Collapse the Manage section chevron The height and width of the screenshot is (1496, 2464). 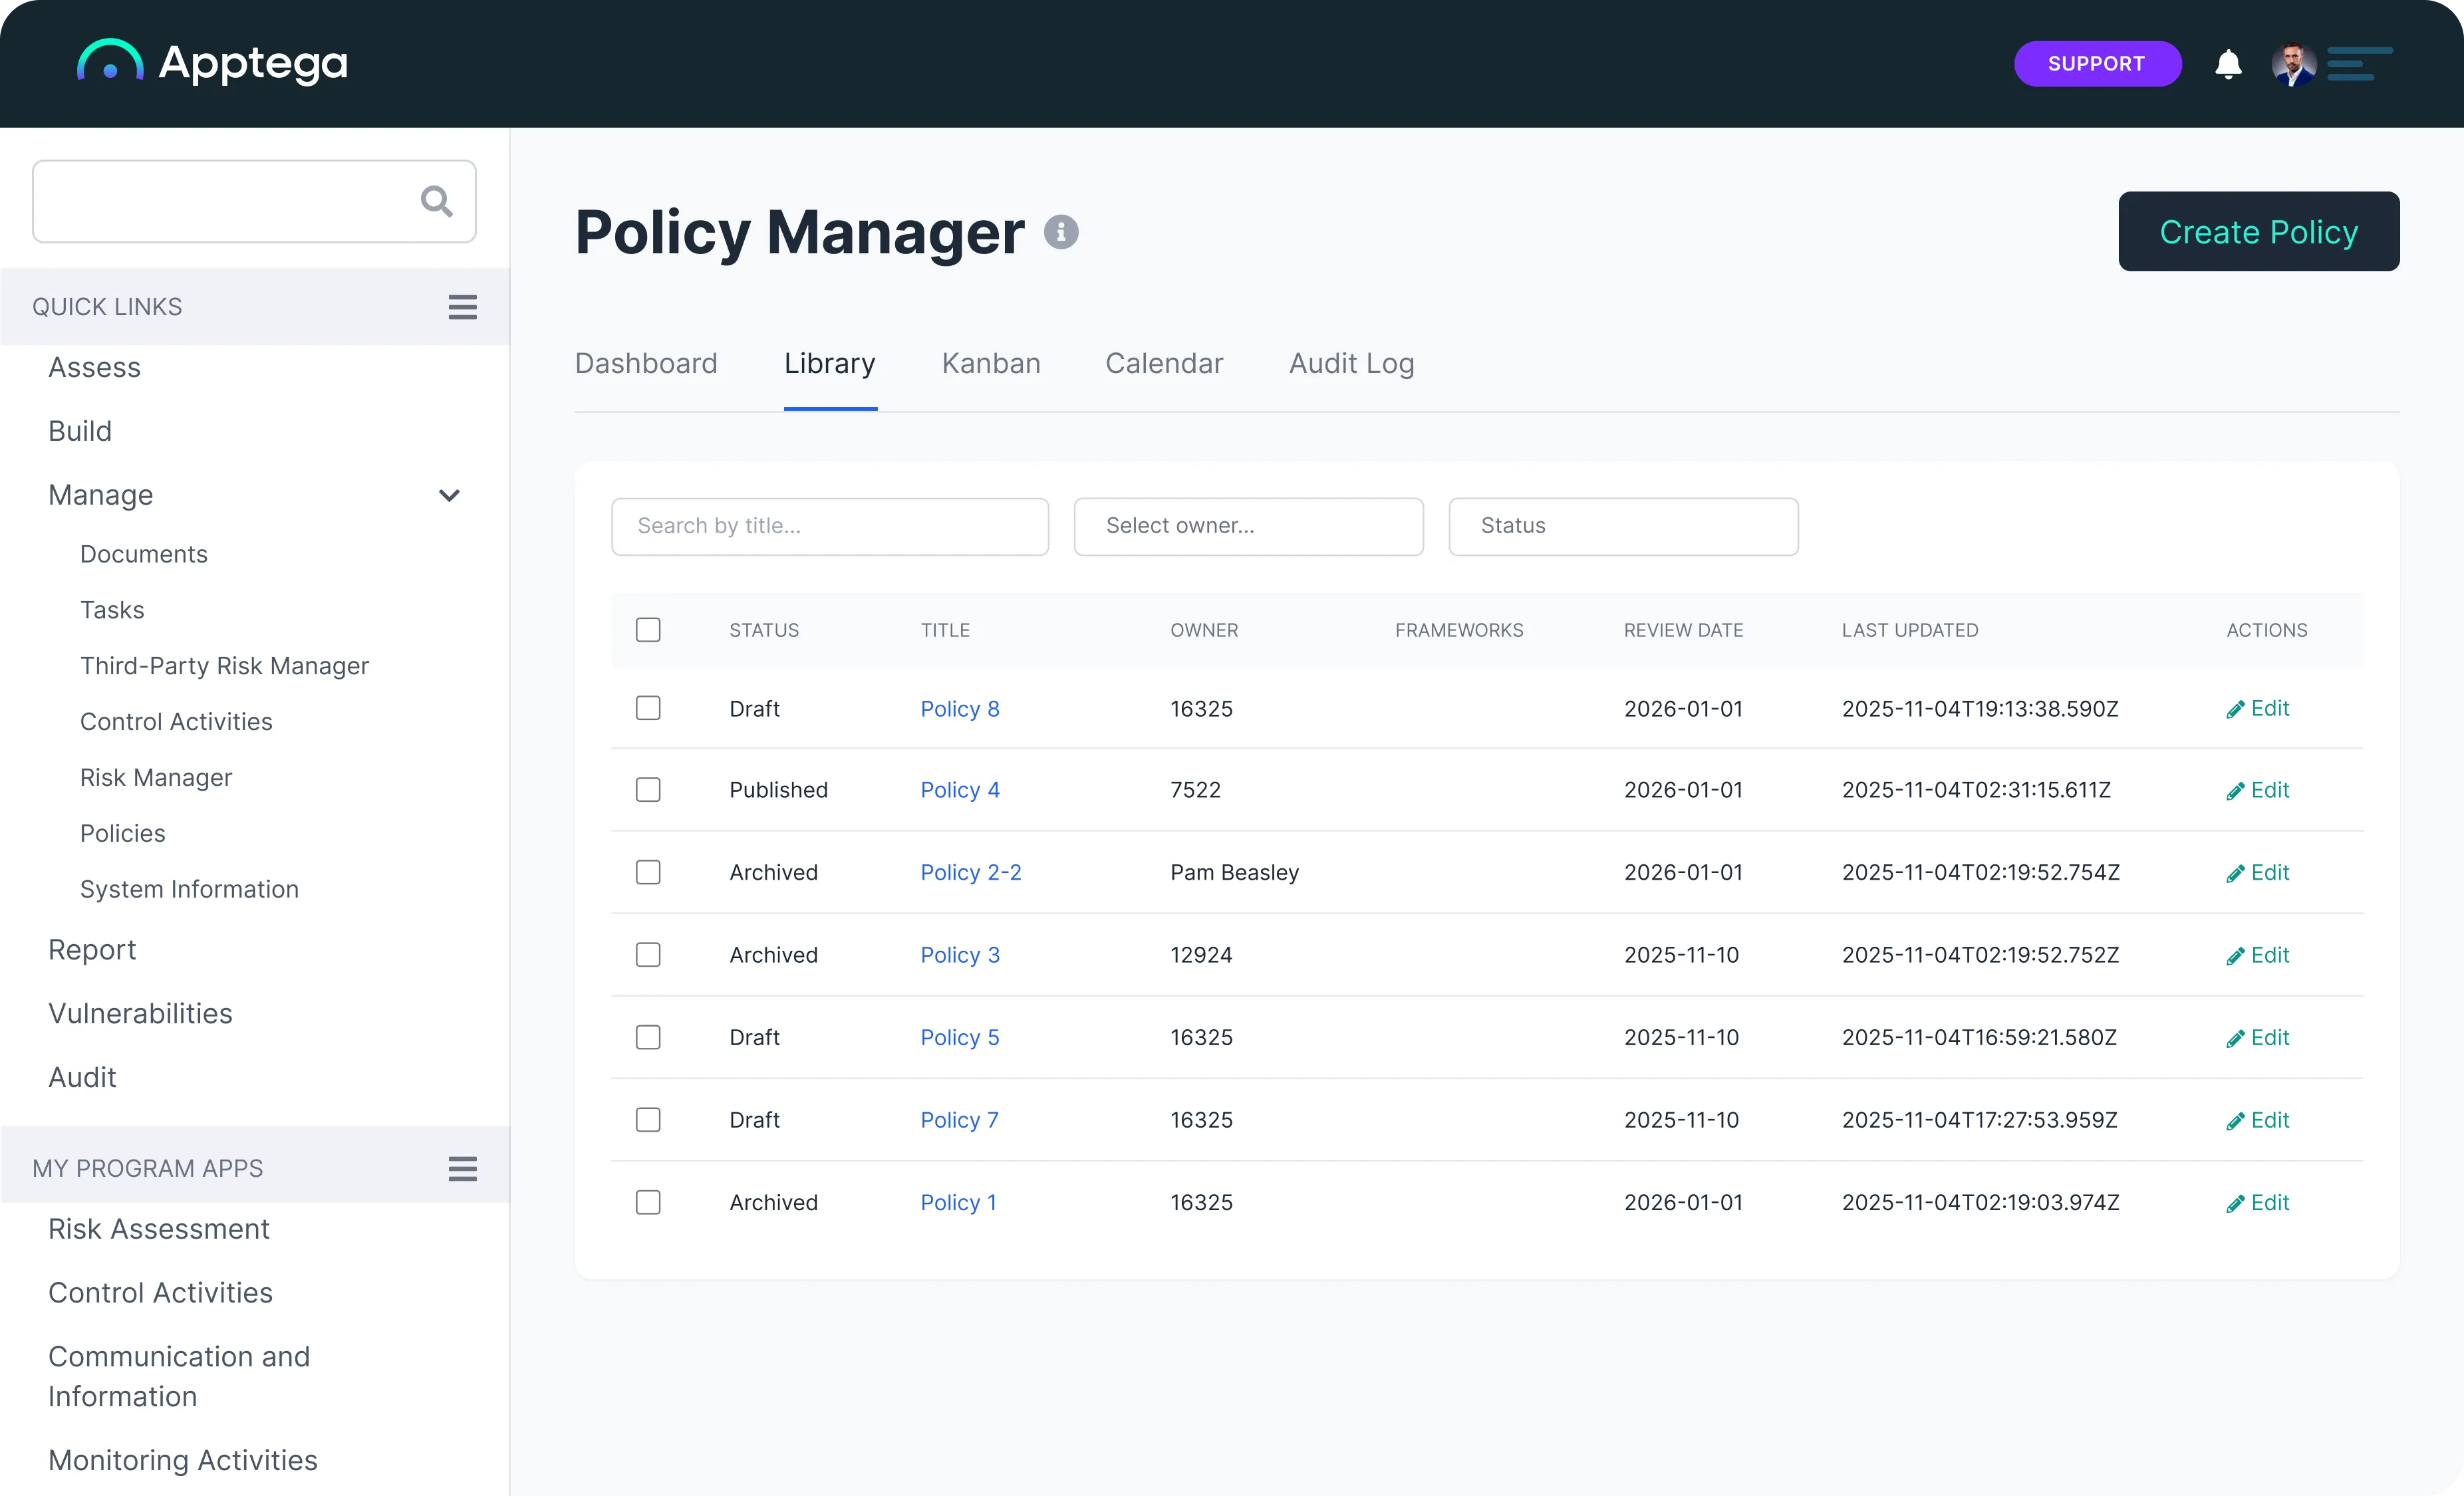(449, 495)
